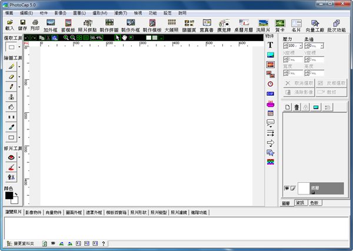The height and width of the screenshot is (251, 353).
Task: Insert the birthday cake object
Action: [271, 103]
